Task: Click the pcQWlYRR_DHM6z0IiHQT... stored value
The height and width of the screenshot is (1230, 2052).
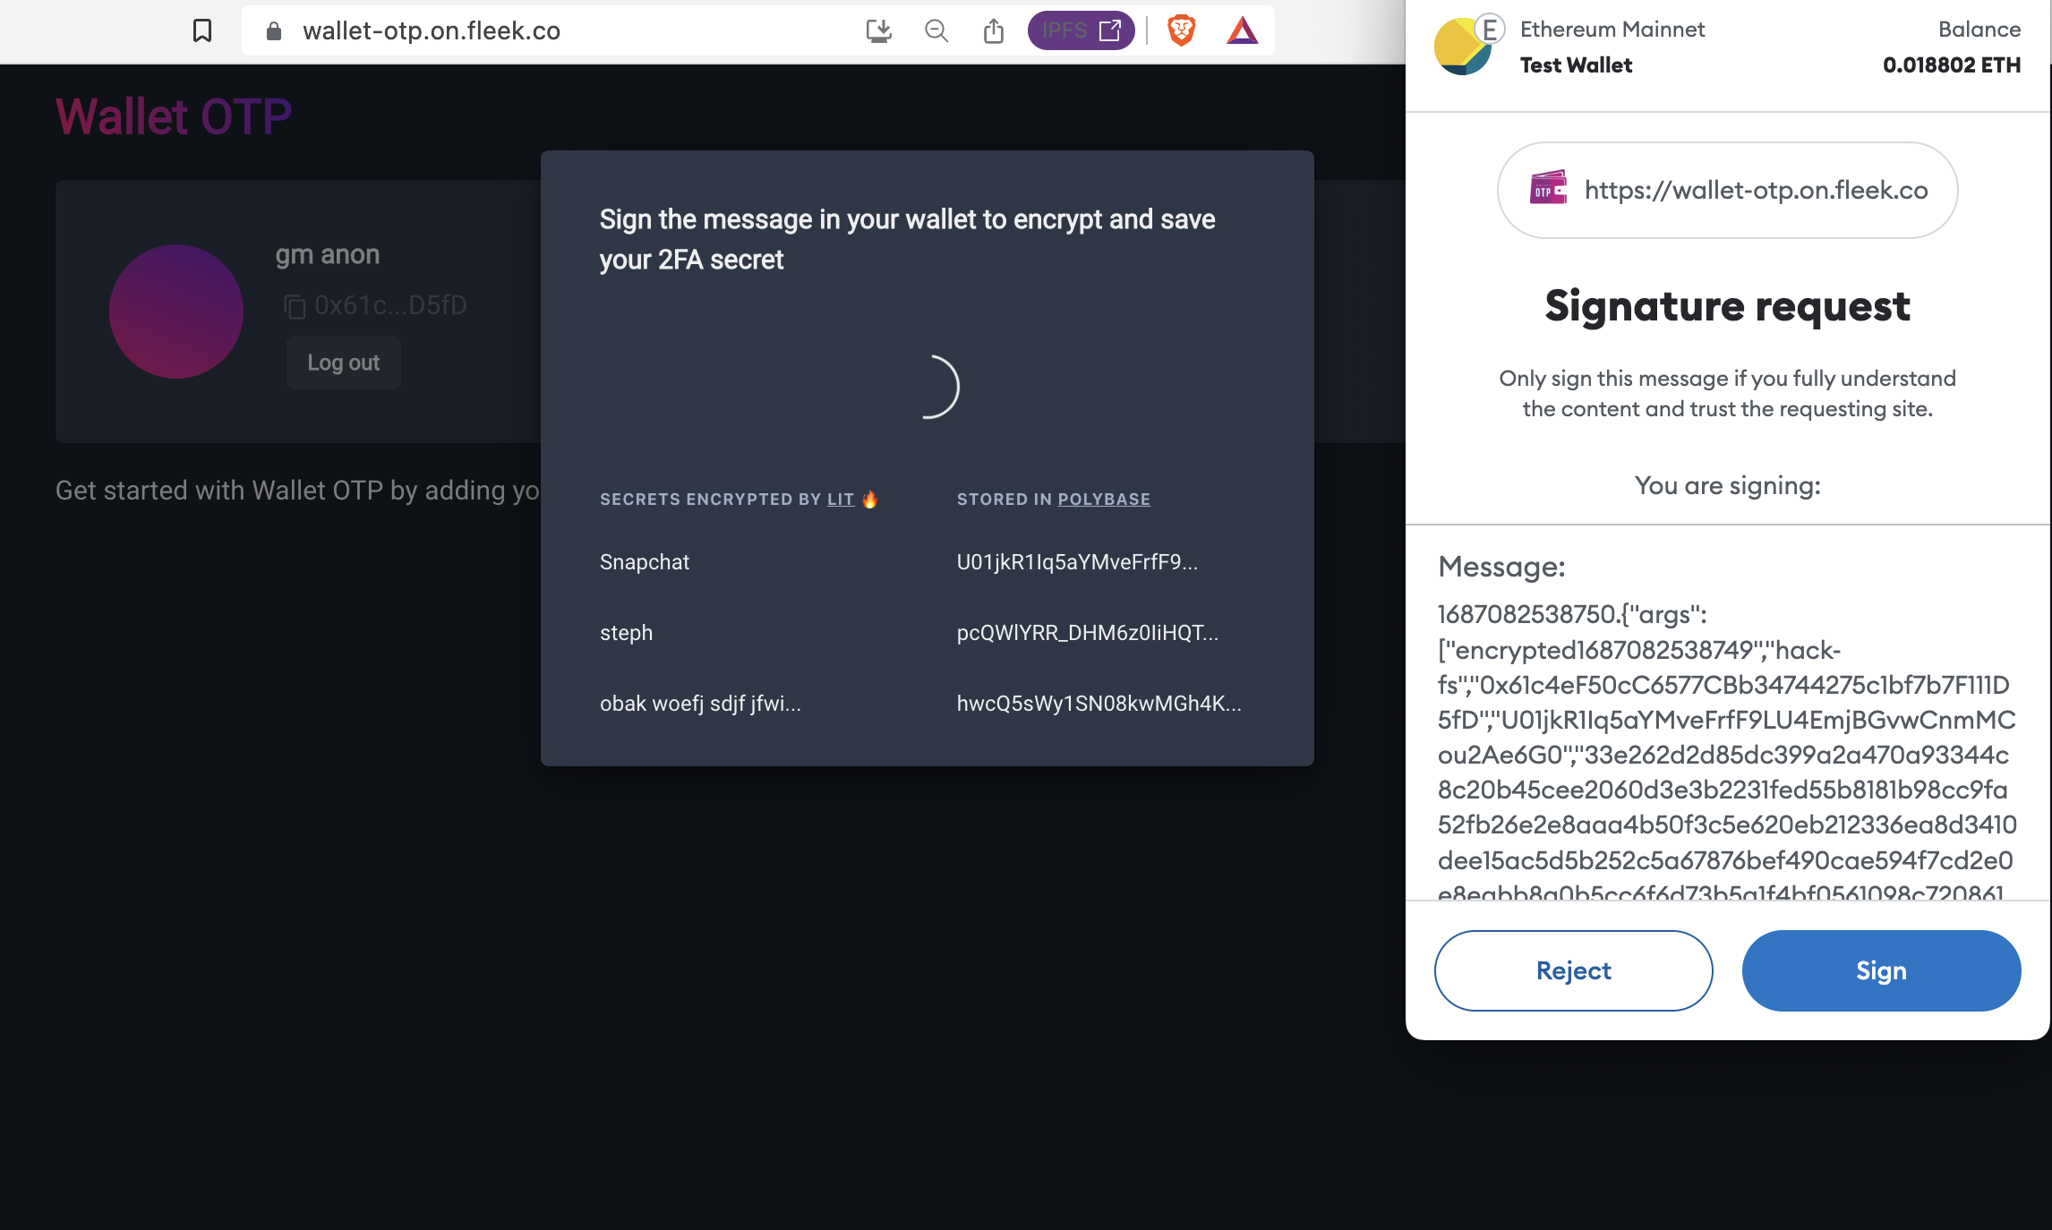Action: click(1087, 633)
